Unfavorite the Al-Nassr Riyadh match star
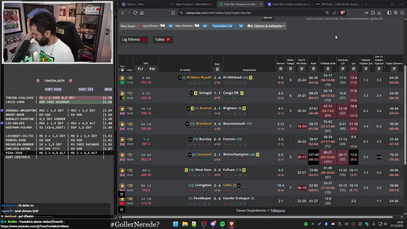407x229 pixels. [122, 78]
